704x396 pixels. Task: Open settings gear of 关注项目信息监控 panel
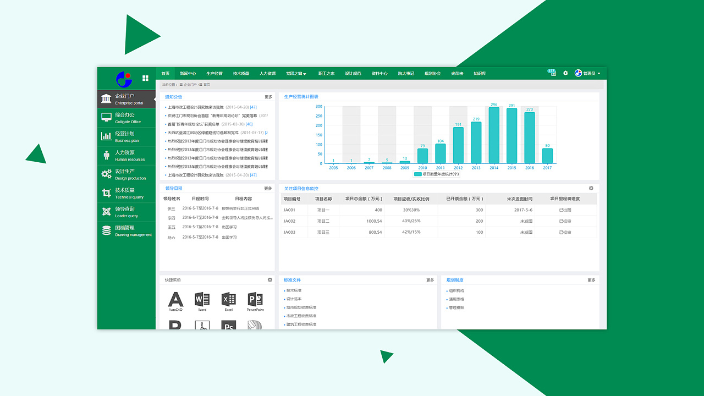click(591, 188)
